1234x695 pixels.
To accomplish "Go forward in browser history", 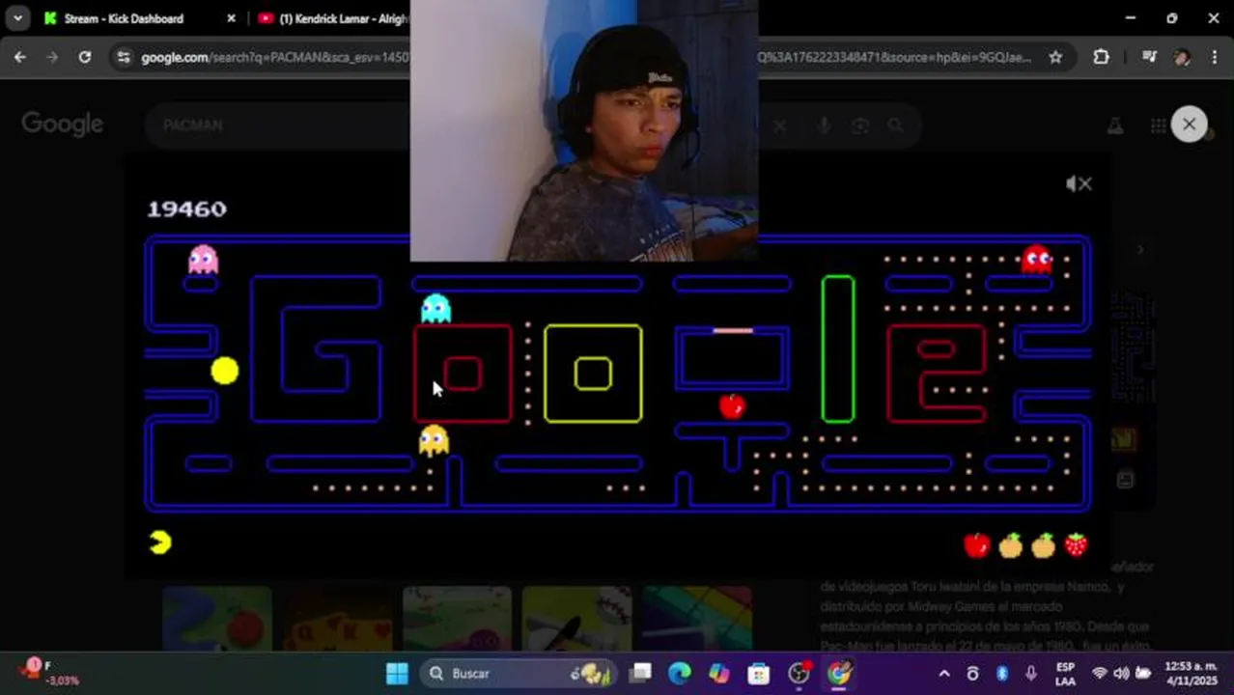I will 52,57.
